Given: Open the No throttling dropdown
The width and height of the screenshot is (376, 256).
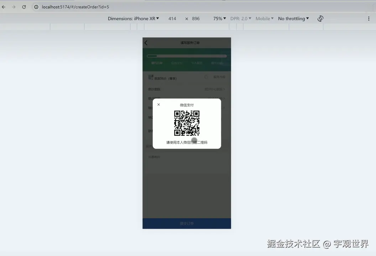Looking at the screenshot, I should coord(293,19).
